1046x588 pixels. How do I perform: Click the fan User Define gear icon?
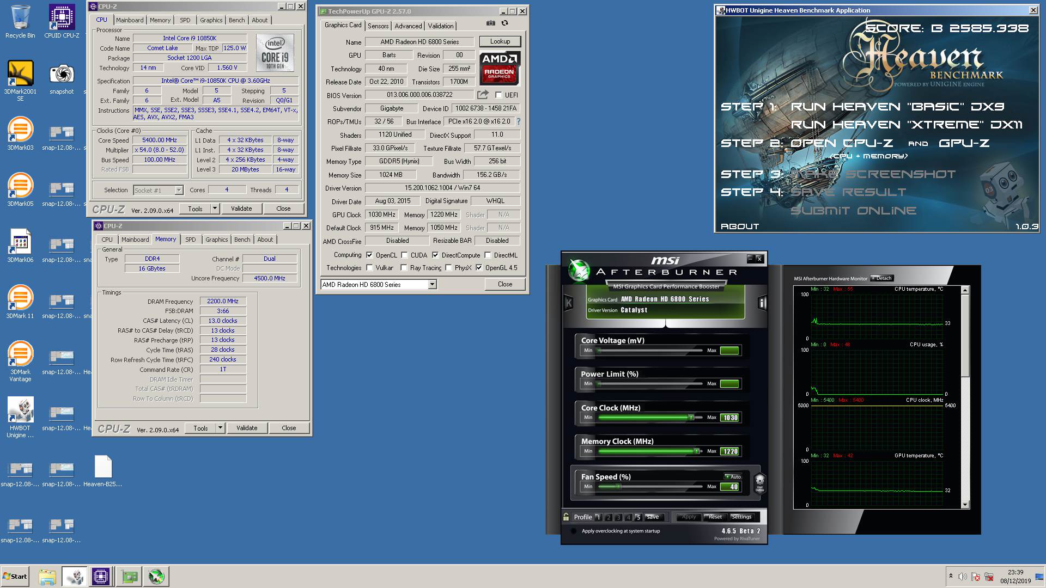[x=759, y=483]
